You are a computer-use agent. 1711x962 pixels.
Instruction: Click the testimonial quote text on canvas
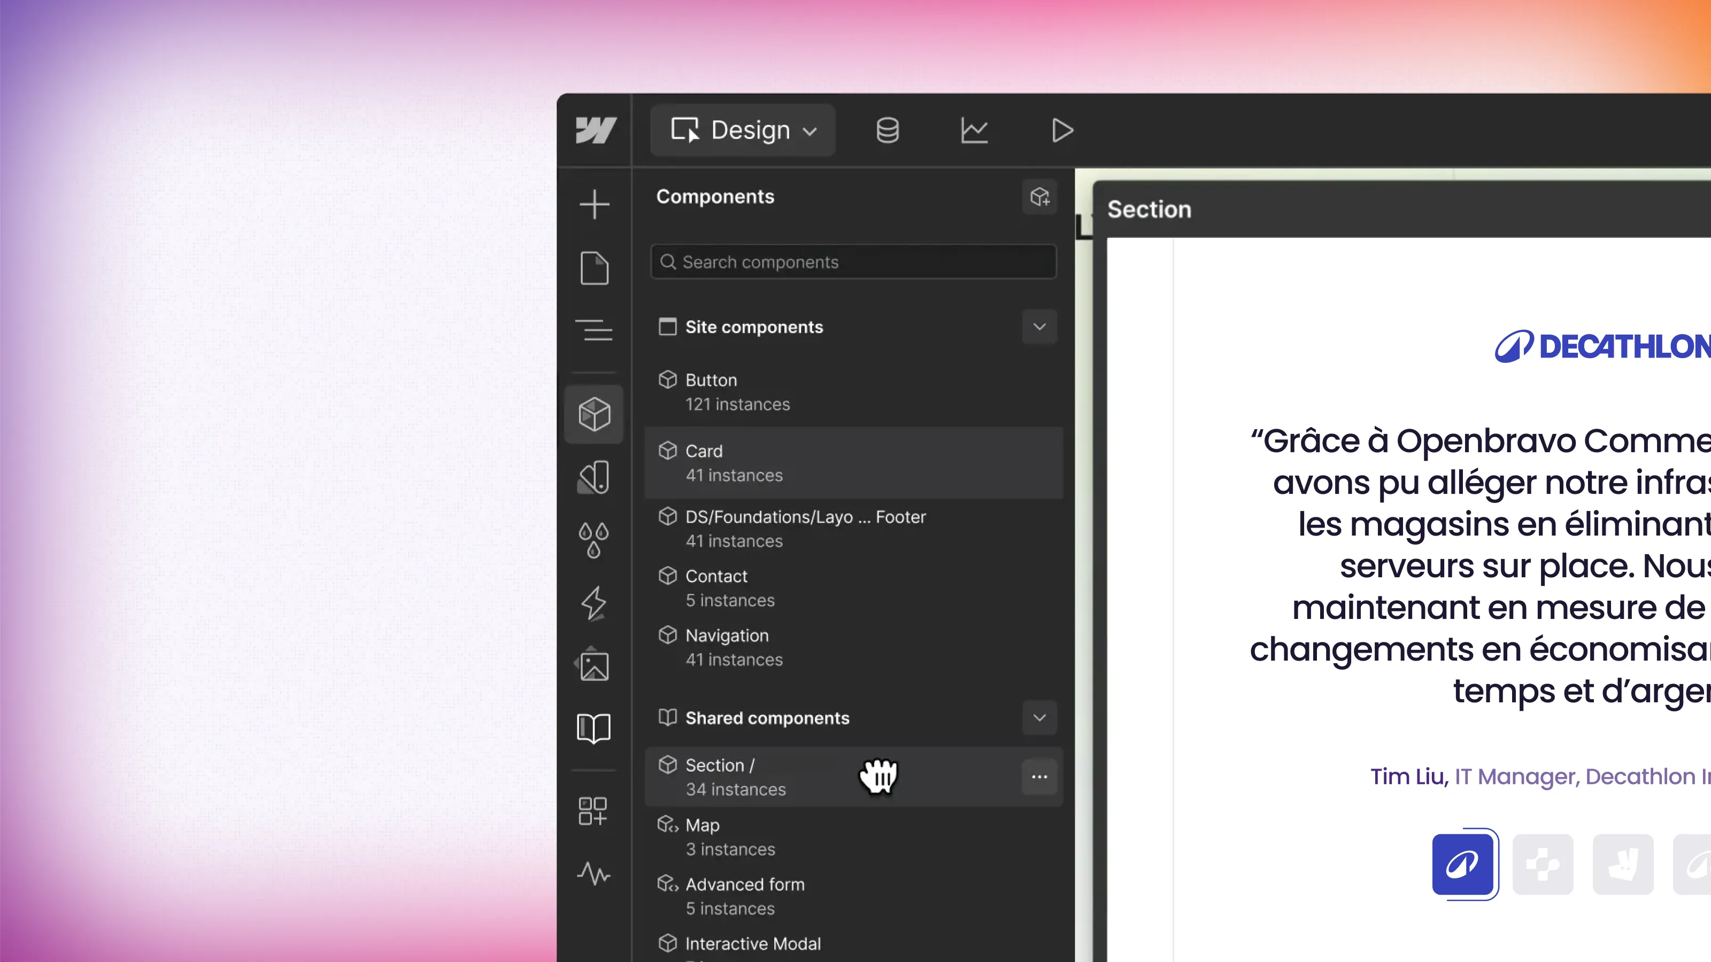click(1480, 565)
